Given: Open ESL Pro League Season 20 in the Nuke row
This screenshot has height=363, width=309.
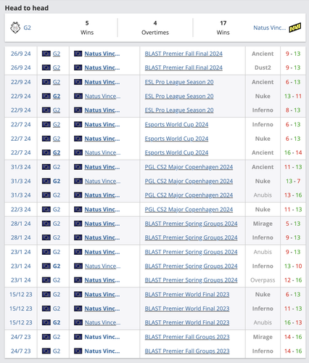Looking at the screenshot, I should click(x=179, y=96).
